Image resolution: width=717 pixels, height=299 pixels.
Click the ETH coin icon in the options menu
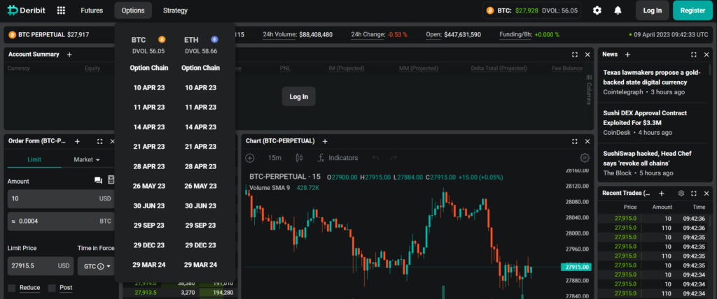pos(214,40)
